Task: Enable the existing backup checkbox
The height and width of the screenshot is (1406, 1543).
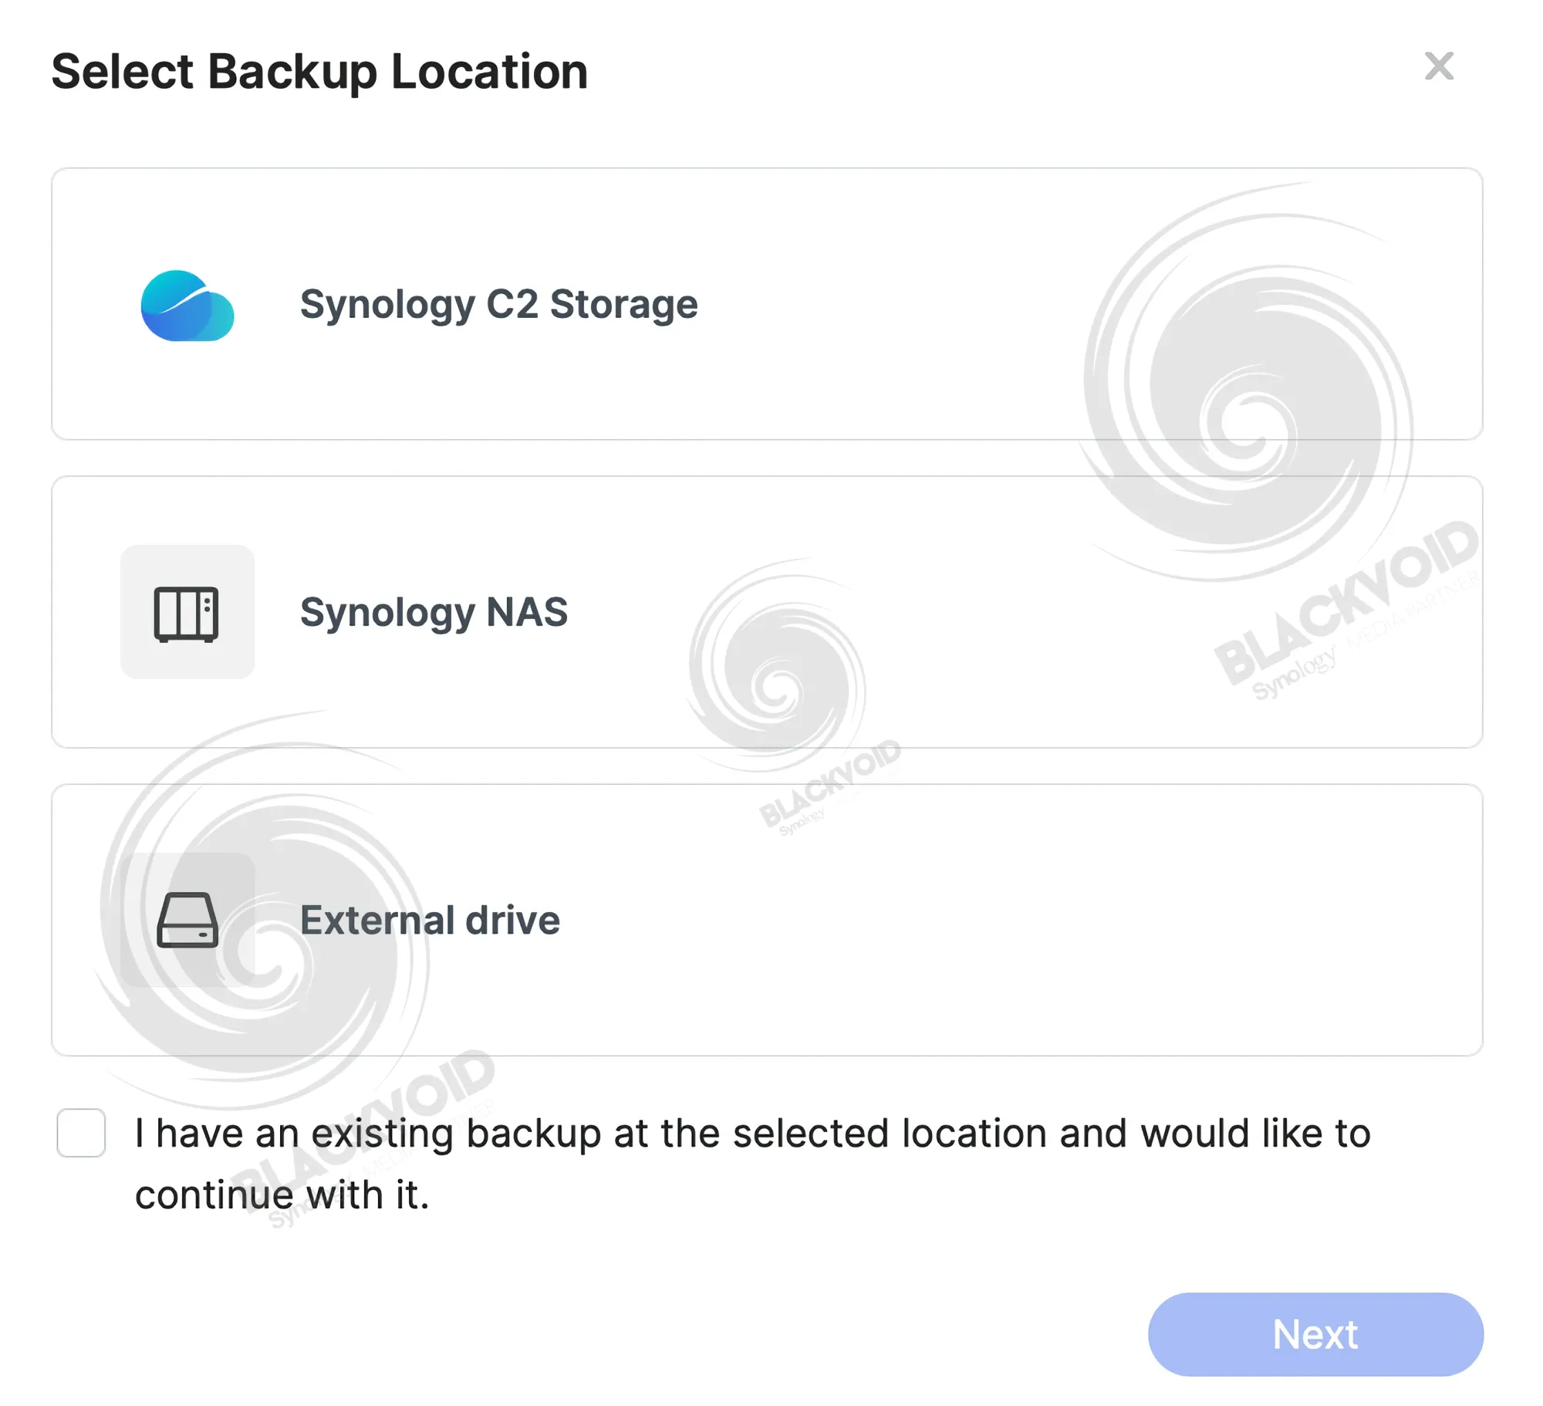Action: pyautogui.click(x=81, y=1133)
